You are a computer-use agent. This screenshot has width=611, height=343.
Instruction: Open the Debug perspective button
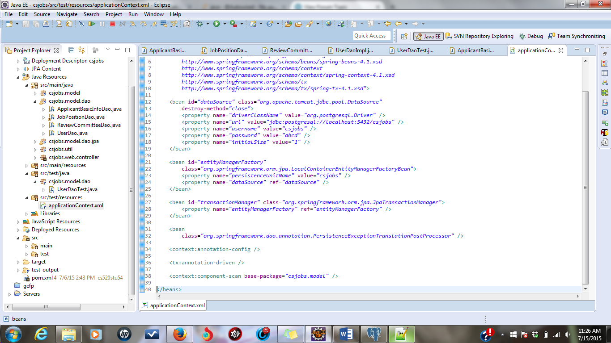[x=531, y=36]
